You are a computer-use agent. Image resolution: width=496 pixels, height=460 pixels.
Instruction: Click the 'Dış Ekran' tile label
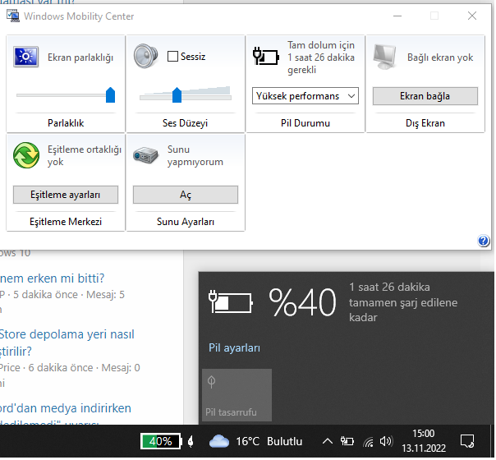click(x=426, y=123)
